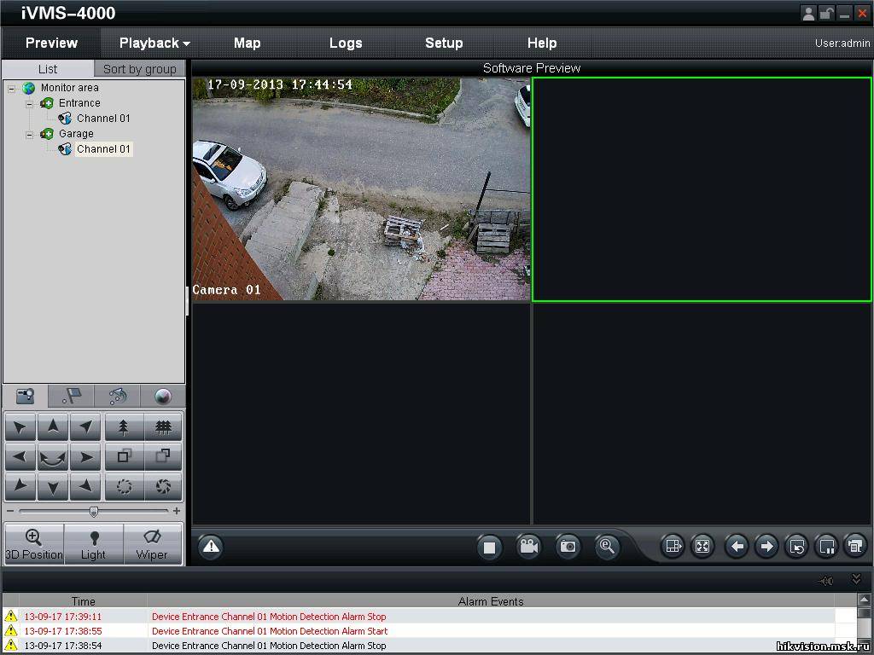This screenshot has width=874, height=655.
Task: Open the Logs menu
Action: point(346,43)
